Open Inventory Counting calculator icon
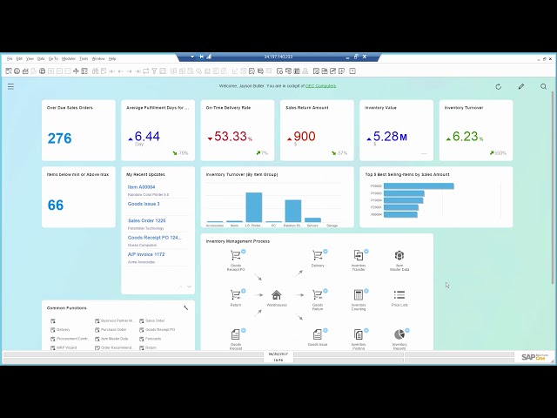The height and width of the screenshot is (418, 557). click(359, 294)
